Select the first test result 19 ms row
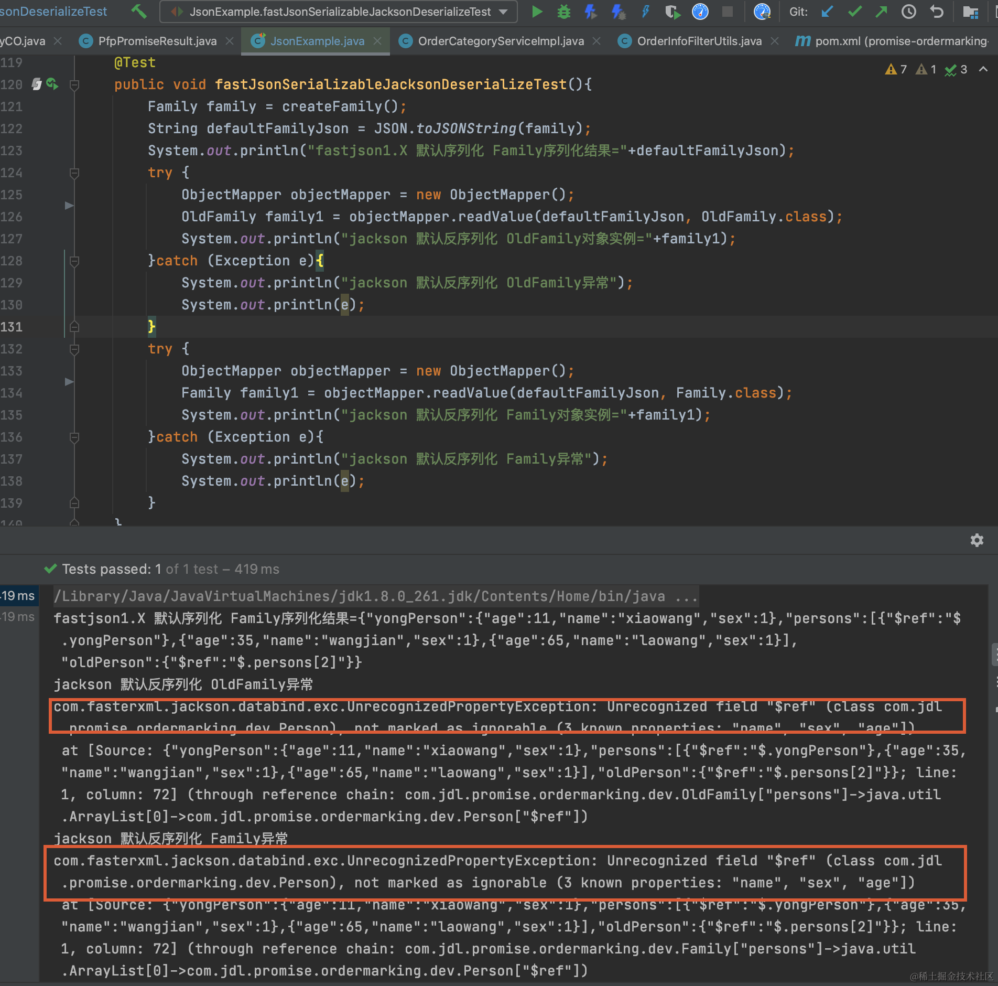The height and width of the screenshot is (986, 998). point(19,596)
